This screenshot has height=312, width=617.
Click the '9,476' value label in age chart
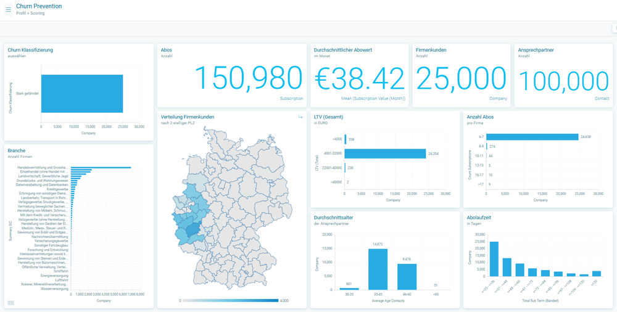tap(407, 260)
